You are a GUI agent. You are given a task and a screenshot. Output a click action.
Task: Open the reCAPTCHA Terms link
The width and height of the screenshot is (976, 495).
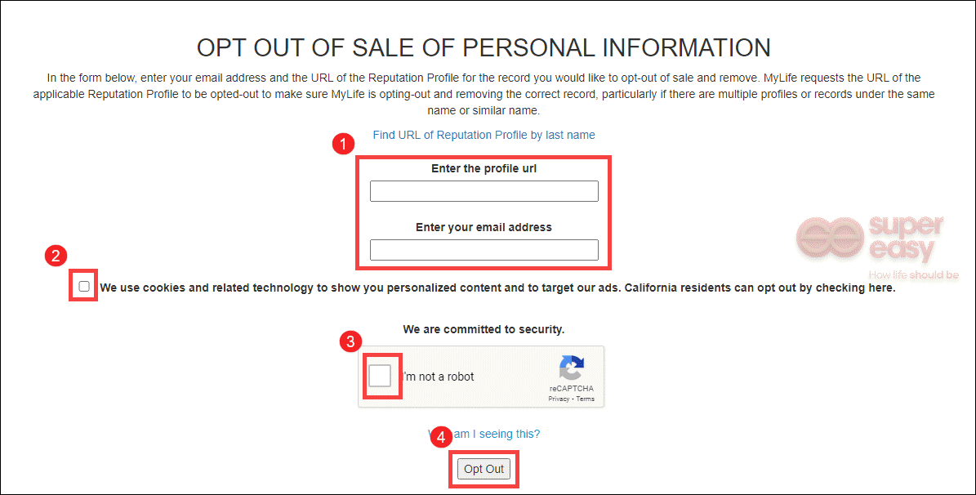point(585,399)
